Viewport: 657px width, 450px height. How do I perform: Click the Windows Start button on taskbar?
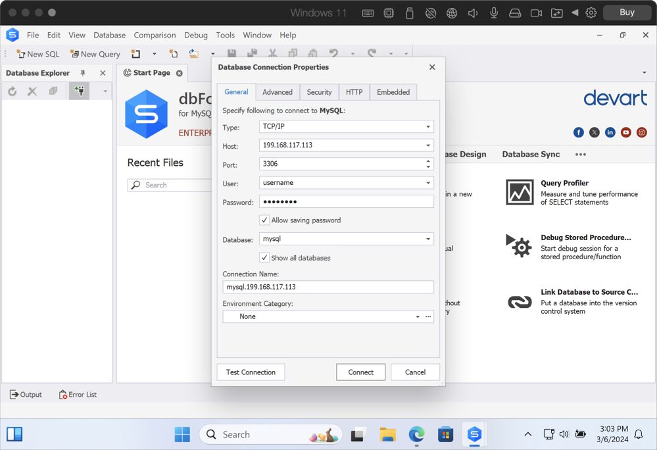[182, 434]
